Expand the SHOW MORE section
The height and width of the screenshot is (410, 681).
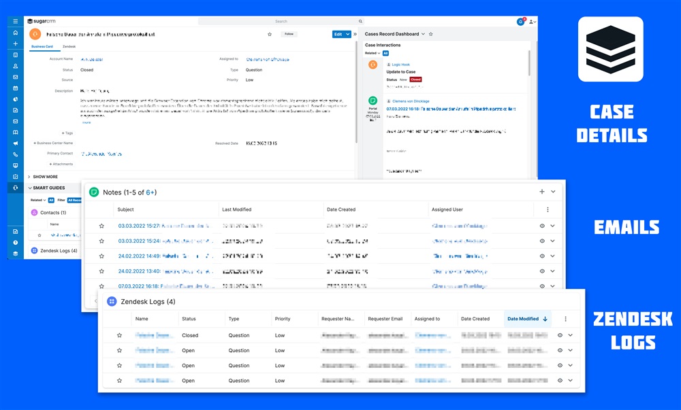click(x=45, y=177)
